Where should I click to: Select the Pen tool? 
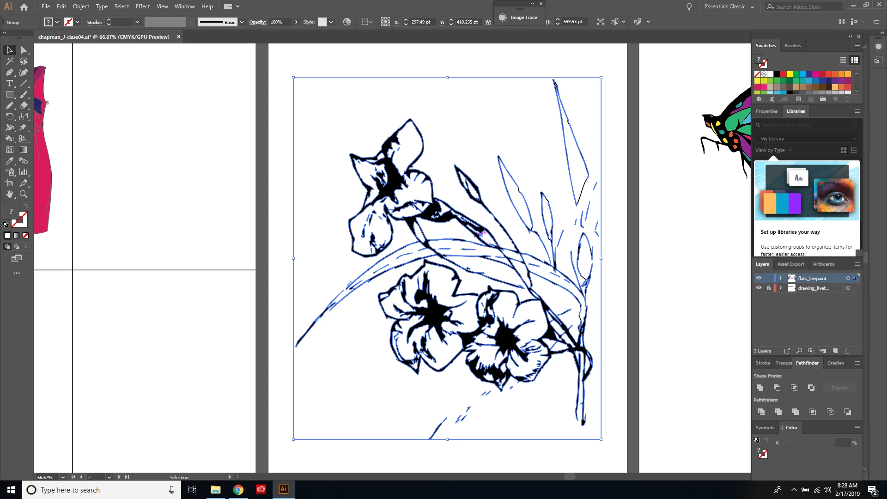click(9, 72)
